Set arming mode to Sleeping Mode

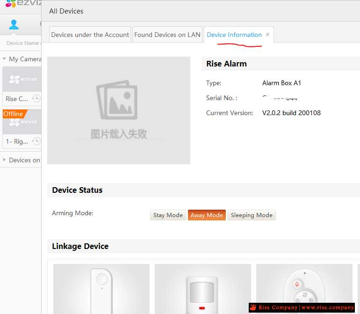coord(252,215)
